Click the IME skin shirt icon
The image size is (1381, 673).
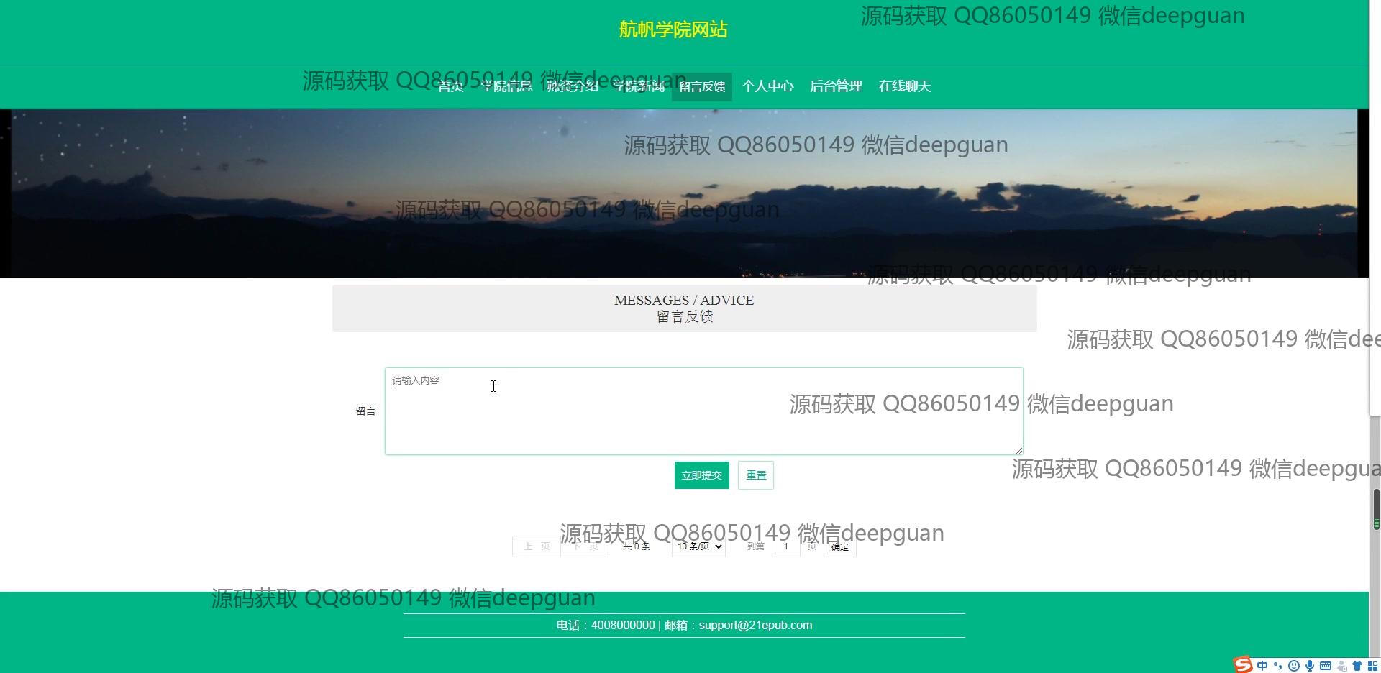point(1357,666)
